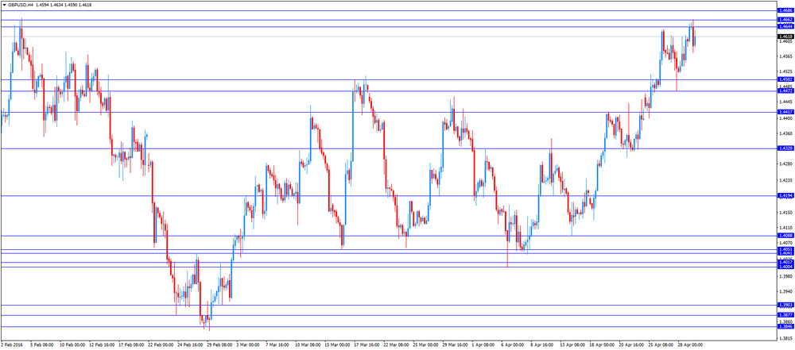Click the 1.4360 price scale value
Viewport: 795px width, 350px height.
(x=786, y=133)
